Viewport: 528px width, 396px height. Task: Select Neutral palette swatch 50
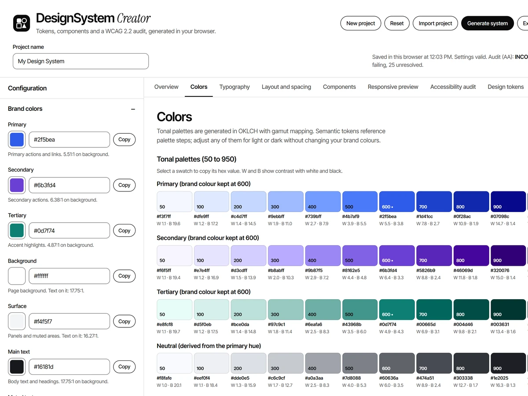(x=175, y=363)
